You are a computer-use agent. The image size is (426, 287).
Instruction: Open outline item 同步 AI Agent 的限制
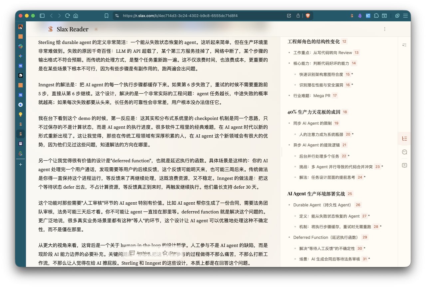(313, 123)
